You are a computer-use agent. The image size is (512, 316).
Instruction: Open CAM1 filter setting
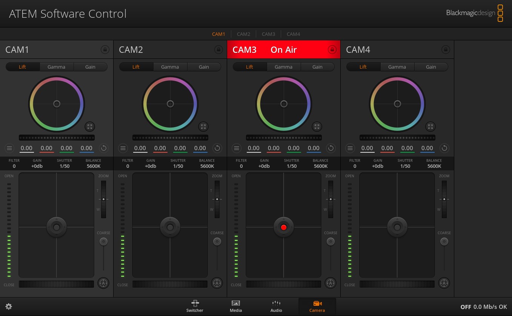pos(14,163)
